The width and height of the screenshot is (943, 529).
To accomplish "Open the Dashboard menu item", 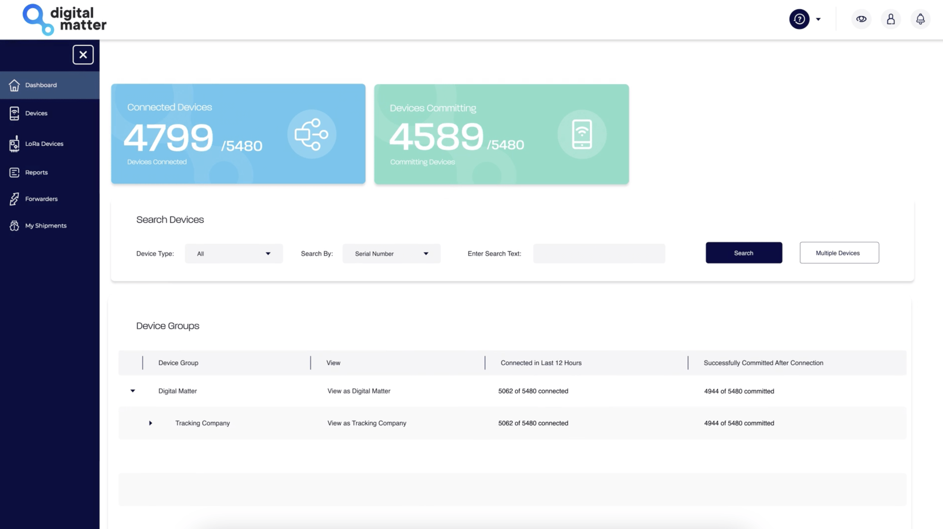I will 50,85.
